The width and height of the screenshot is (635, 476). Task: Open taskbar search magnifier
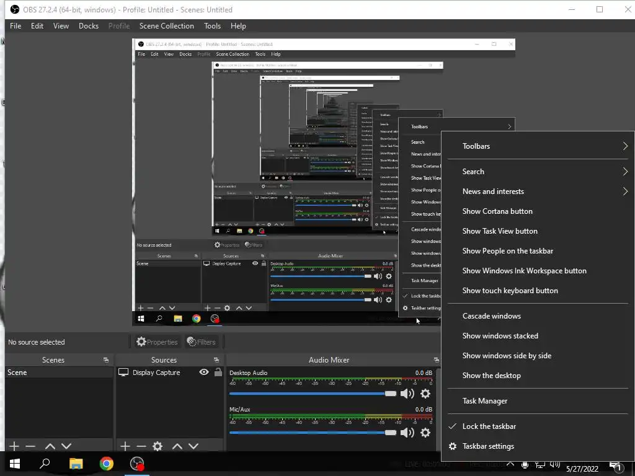click(x=45, y=464)
